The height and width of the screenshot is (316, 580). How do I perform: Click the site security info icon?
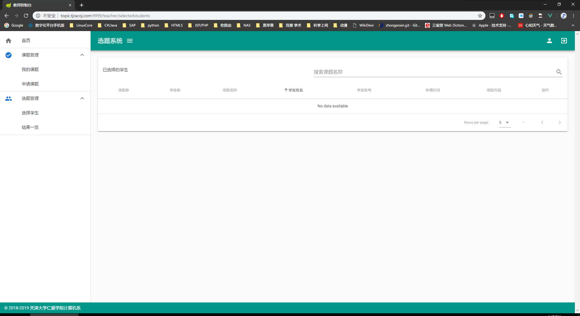pos(38,16)
